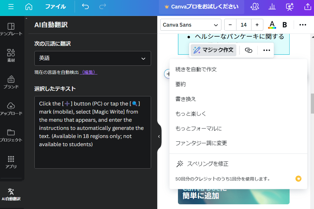Open the present with sparkle icon
The image size is (314, 209).
[290, 7]
